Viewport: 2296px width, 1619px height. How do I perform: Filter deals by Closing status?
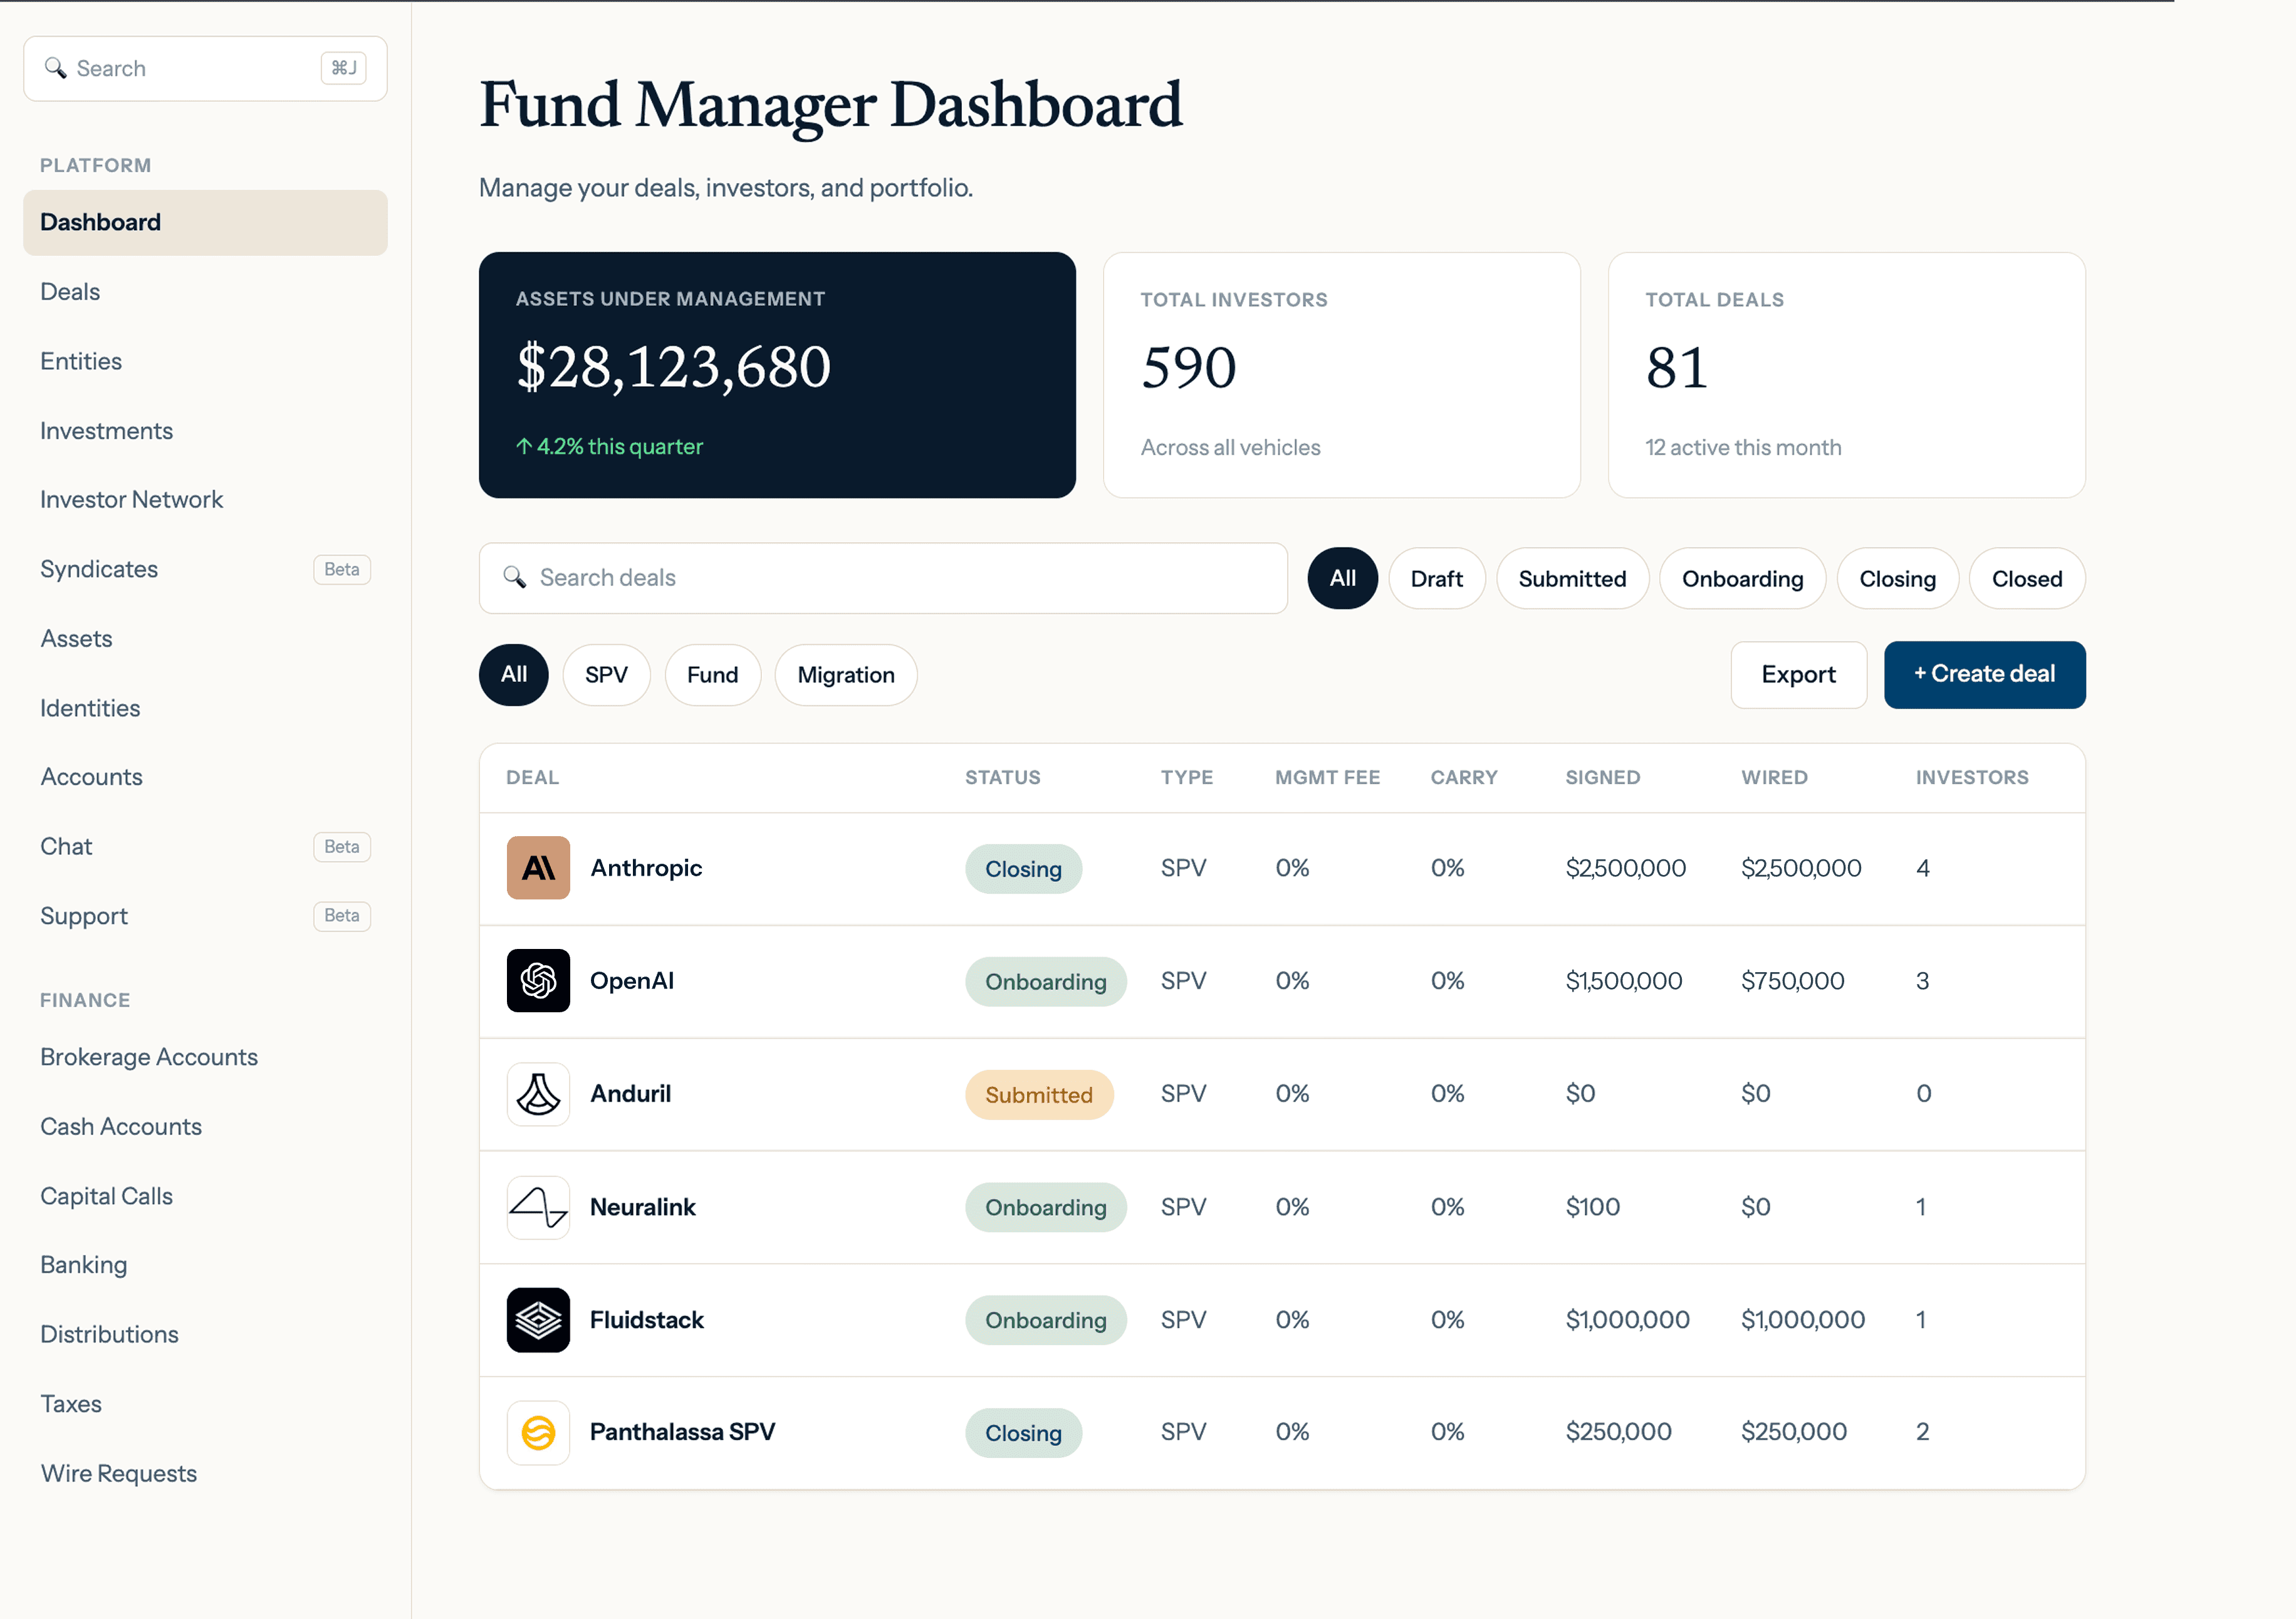click(1897, 578)
